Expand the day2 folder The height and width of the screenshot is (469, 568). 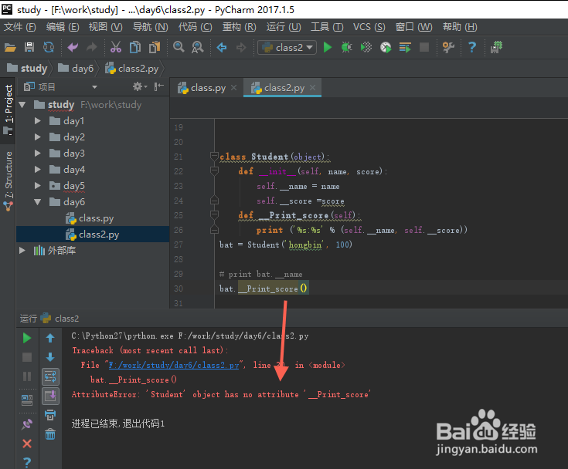[x=38, y=137]
